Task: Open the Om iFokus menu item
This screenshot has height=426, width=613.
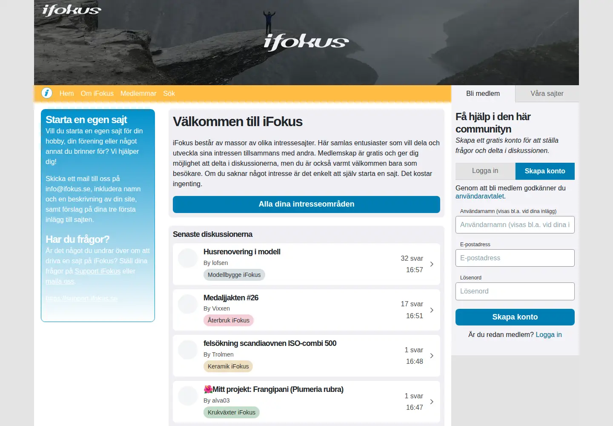Action: (97, 93)
